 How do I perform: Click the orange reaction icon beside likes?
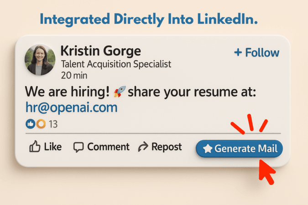(x=41, y=124)
